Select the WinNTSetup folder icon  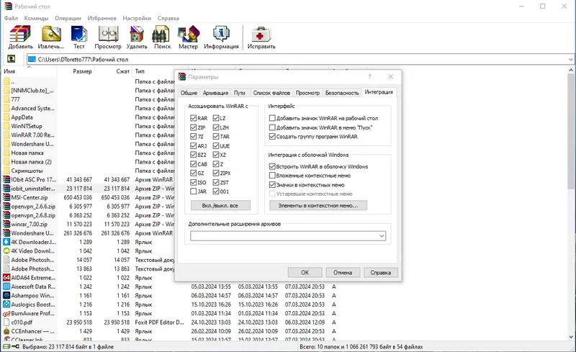[6, 126]
